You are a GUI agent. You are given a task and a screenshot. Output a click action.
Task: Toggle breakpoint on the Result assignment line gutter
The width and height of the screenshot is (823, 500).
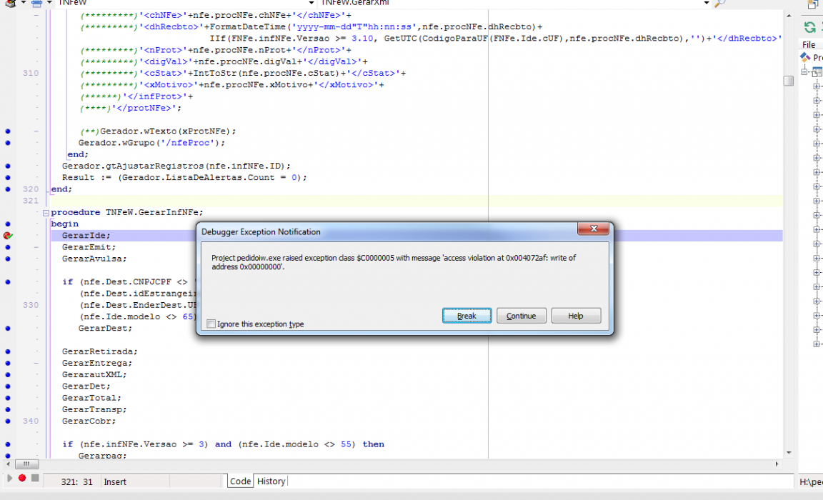pyautogui.click(x=8, y=177)
